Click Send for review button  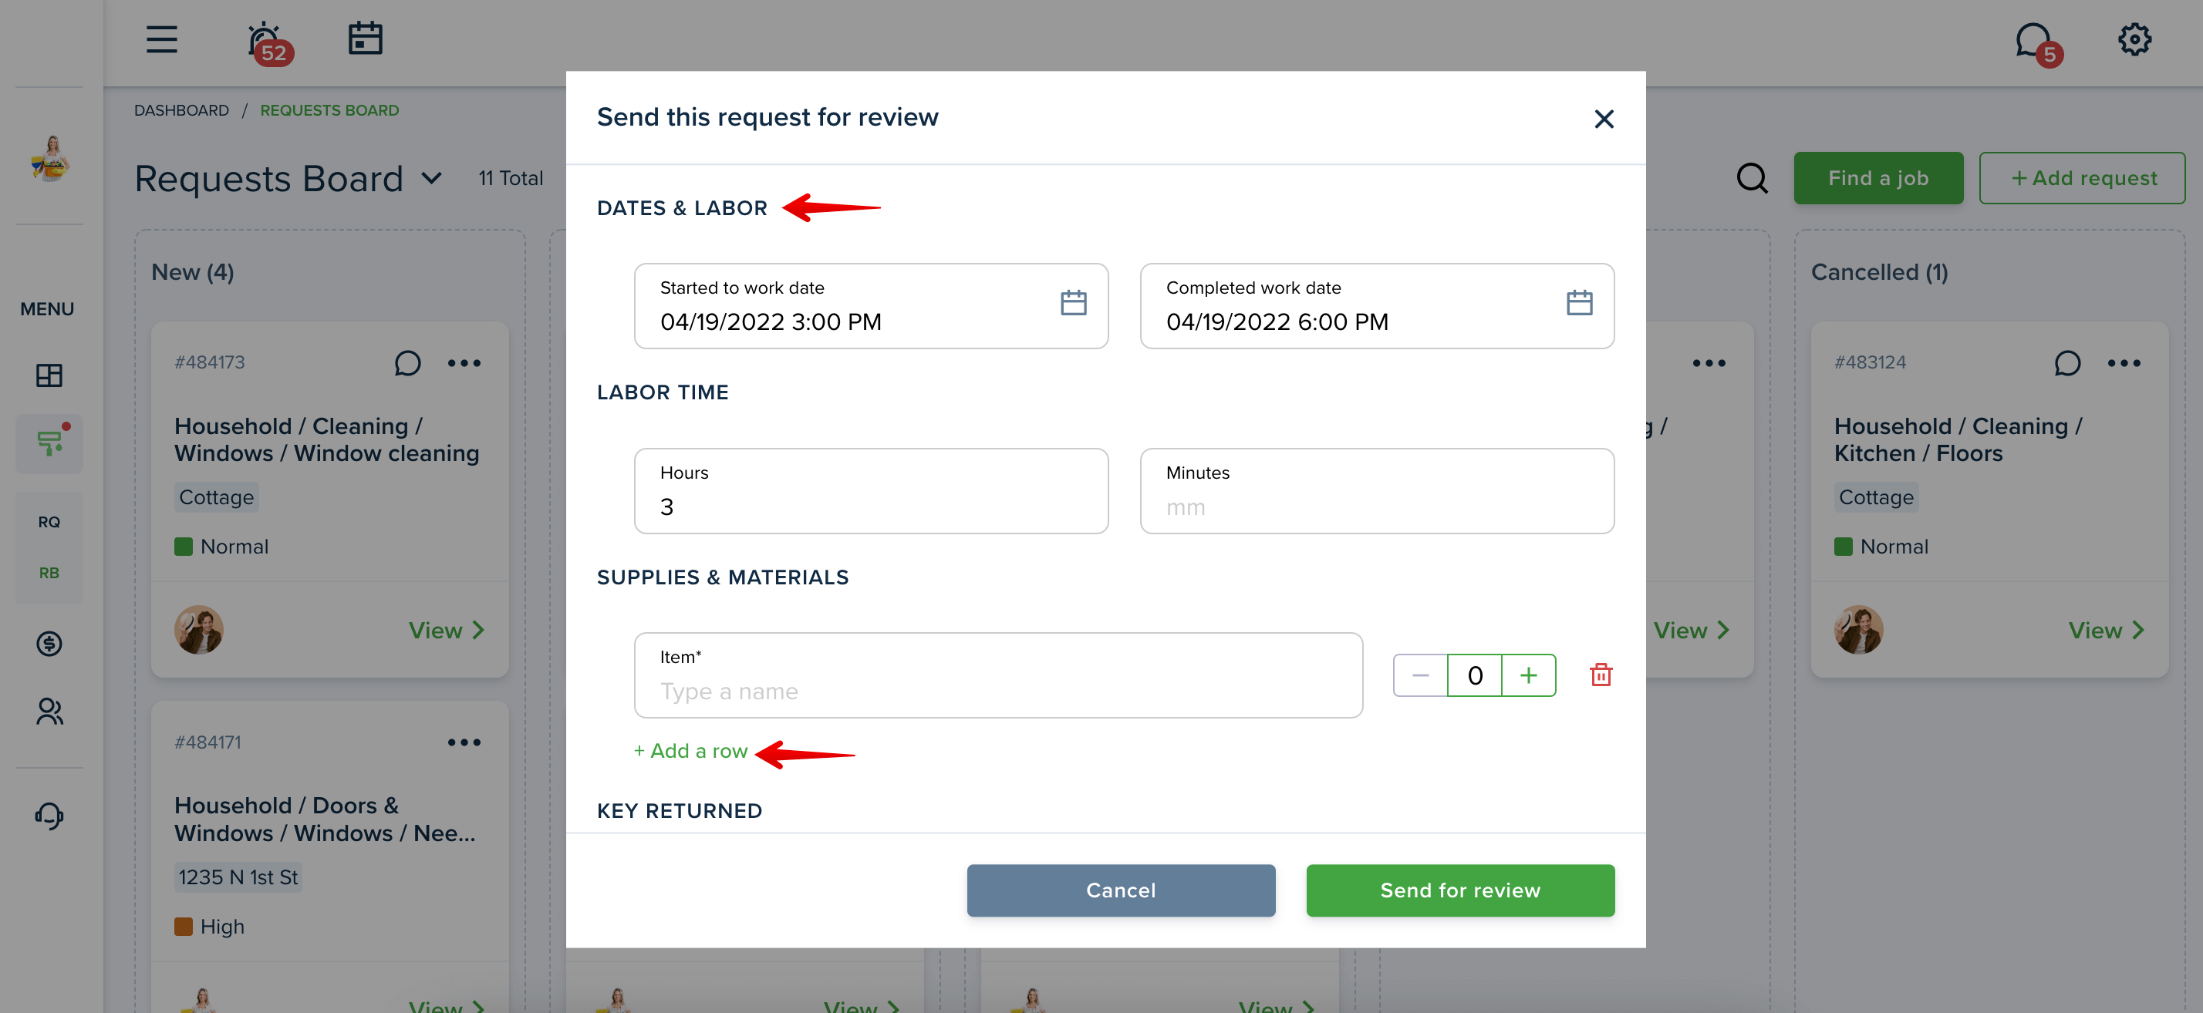pyautogui.click(x=1460, y=890)
